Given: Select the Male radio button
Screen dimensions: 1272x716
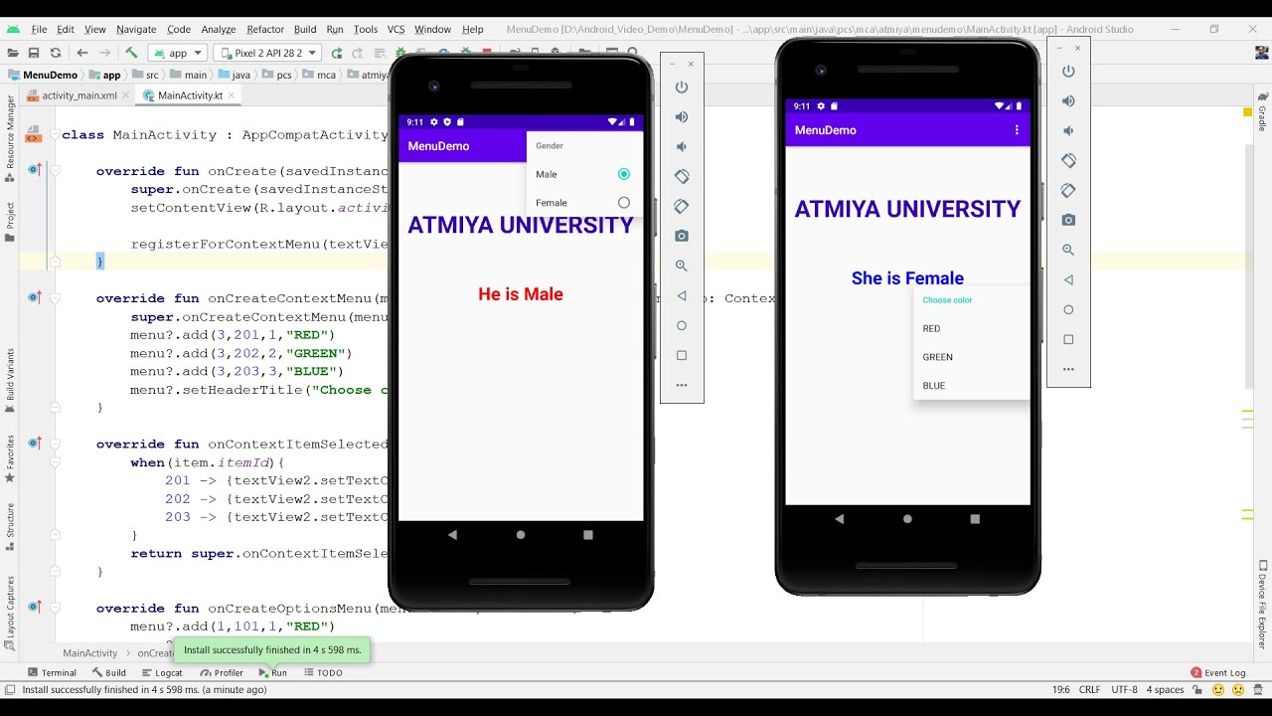Looking at the screenshot, I should (x=624, y=174).
